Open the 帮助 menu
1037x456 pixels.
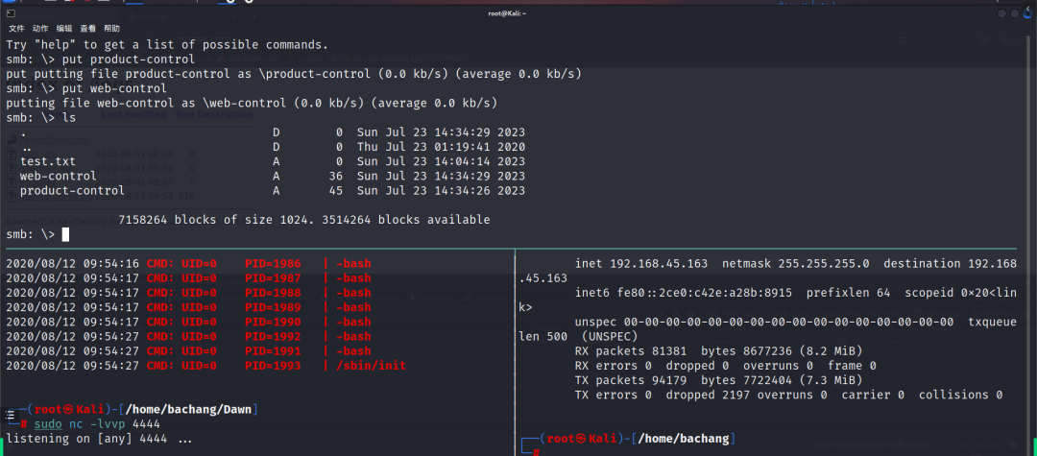[111, 29]
